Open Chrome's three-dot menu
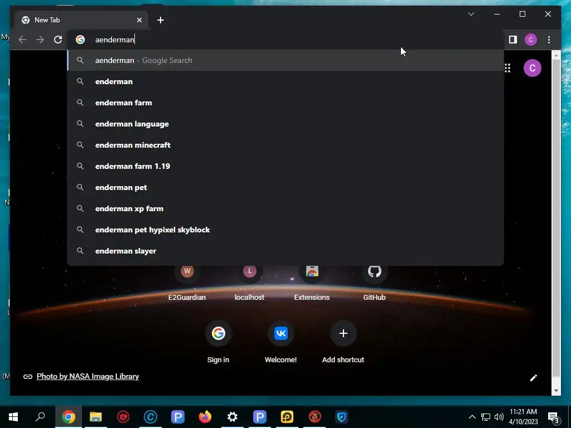 pos(549,40)
